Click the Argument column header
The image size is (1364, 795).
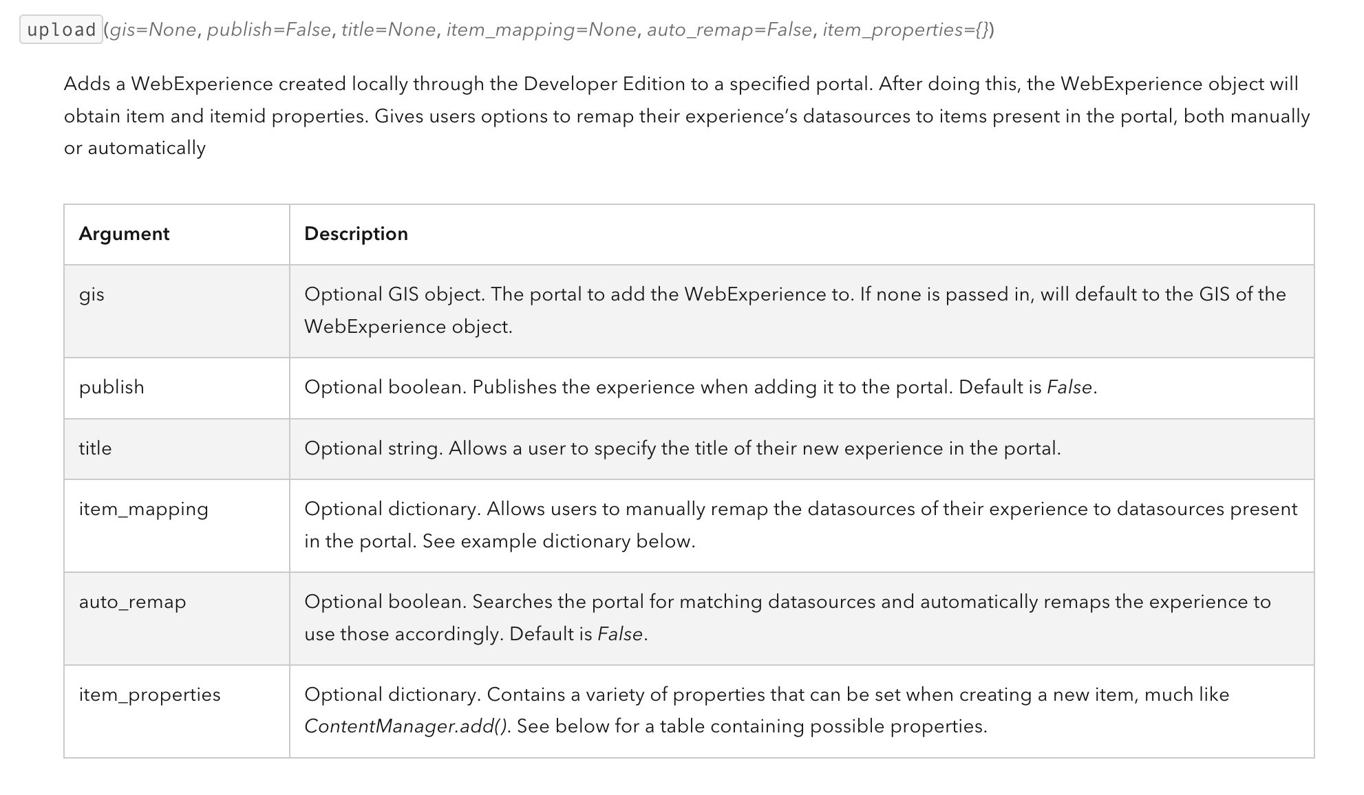point(124,234)
